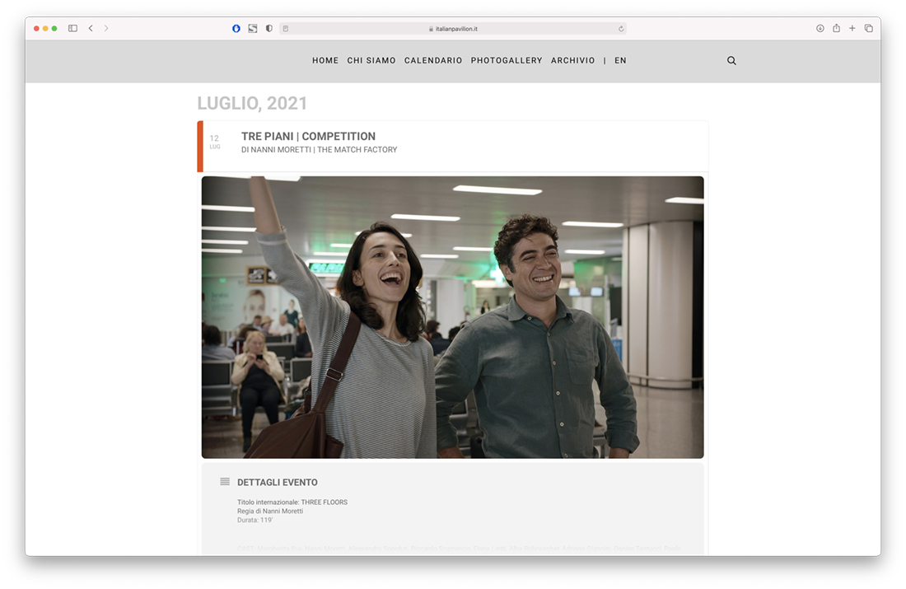Click the Dettagli Evento list icon

(225, 481)
